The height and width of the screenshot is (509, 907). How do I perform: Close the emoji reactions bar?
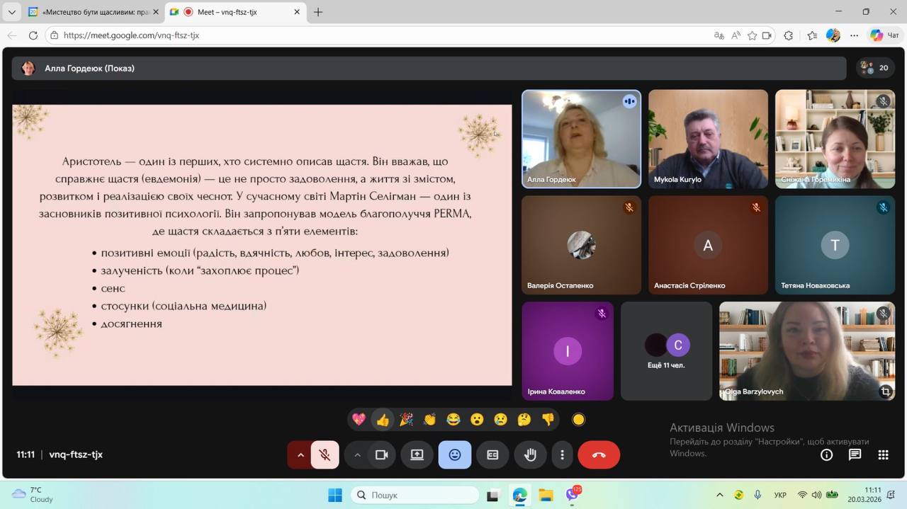pos(454,454)
